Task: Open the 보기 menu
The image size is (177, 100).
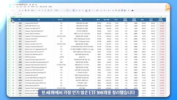Action: point(21,7)
